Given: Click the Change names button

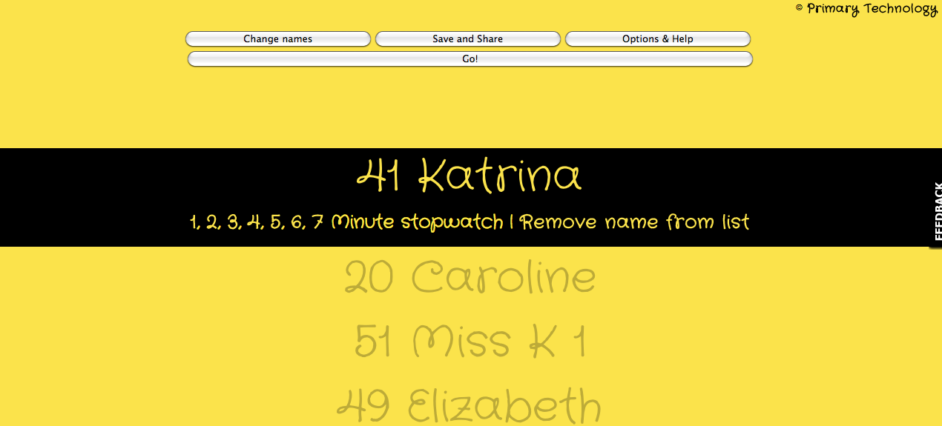Looking at the screenshot, I should (x=277, y=39).
